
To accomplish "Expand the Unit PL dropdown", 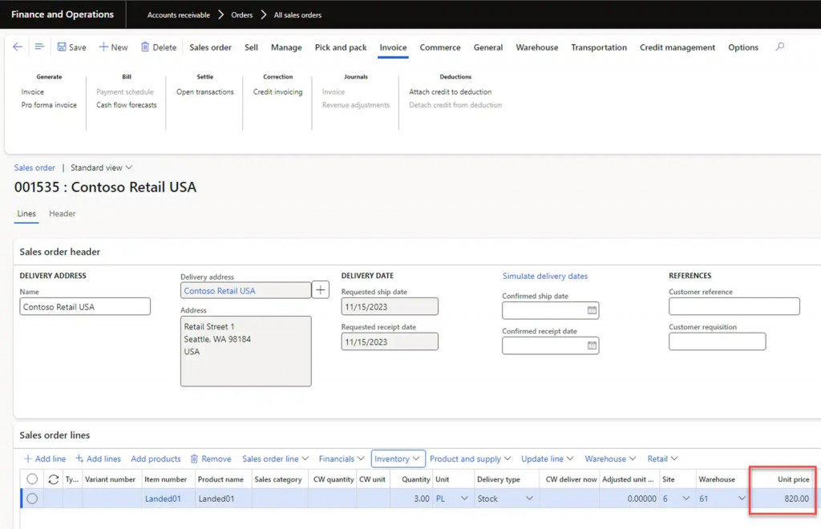I will (x=463, y=499).
